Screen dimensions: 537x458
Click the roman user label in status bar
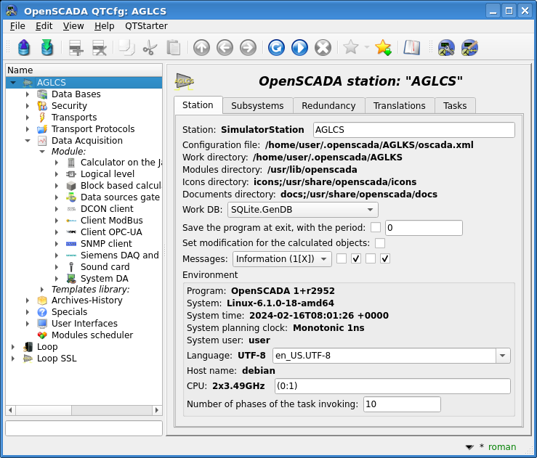click(x=501, y=447)
